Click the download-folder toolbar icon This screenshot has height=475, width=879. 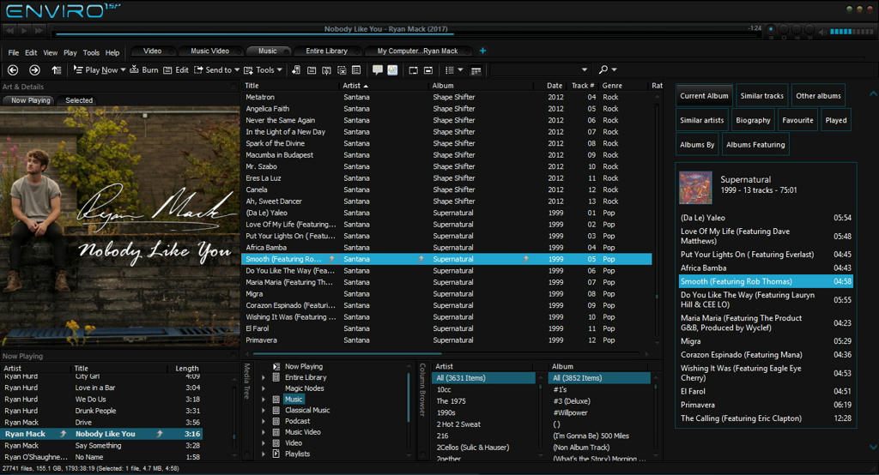[x=326, y=70]
